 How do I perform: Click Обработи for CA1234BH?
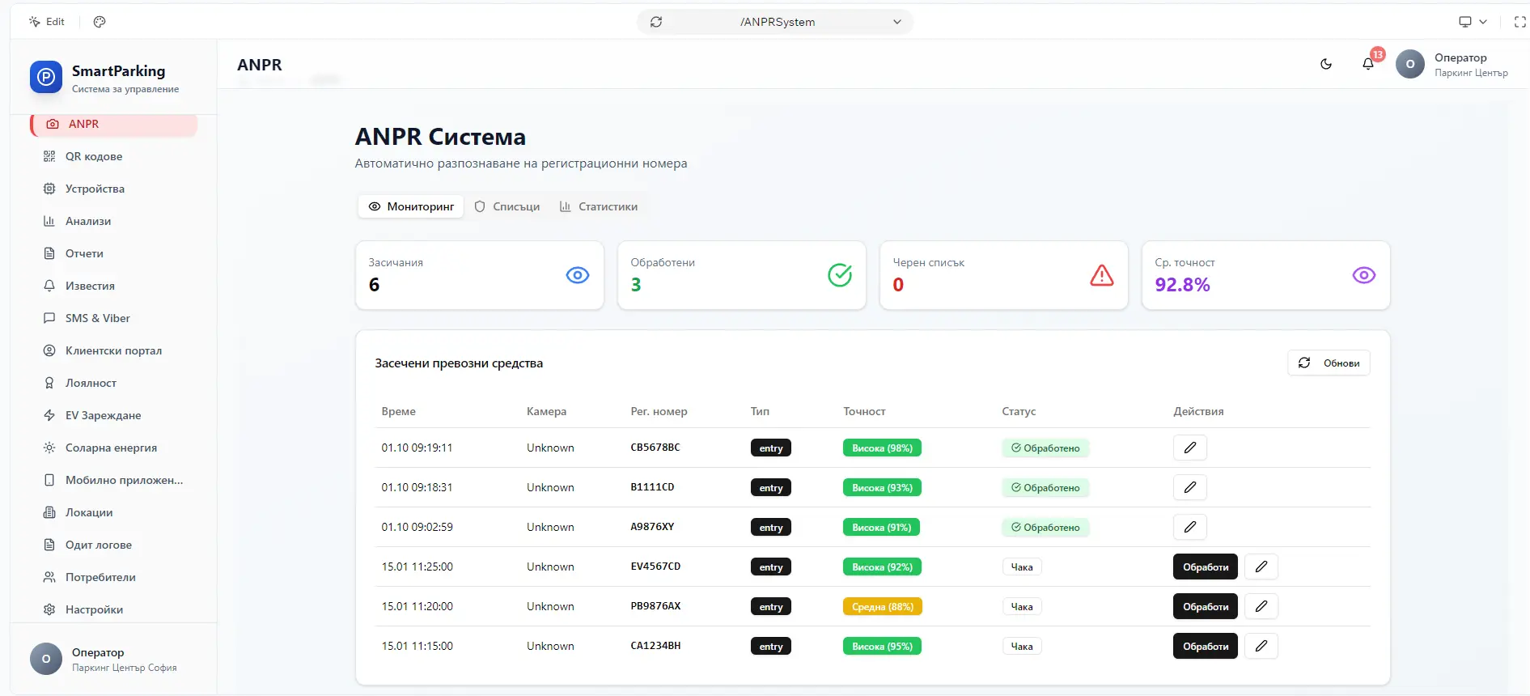point(1206,646)
